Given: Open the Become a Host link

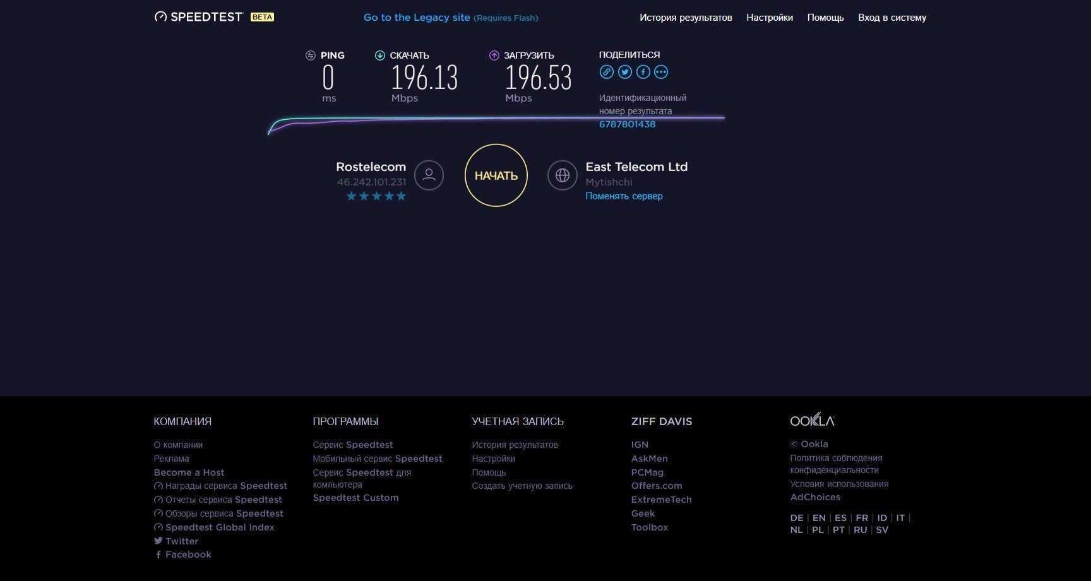Looking at the screenshot, I should pyautogui.click(x=189, y=472).
